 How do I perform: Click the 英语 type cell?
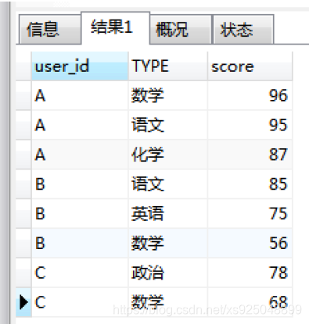168,214
